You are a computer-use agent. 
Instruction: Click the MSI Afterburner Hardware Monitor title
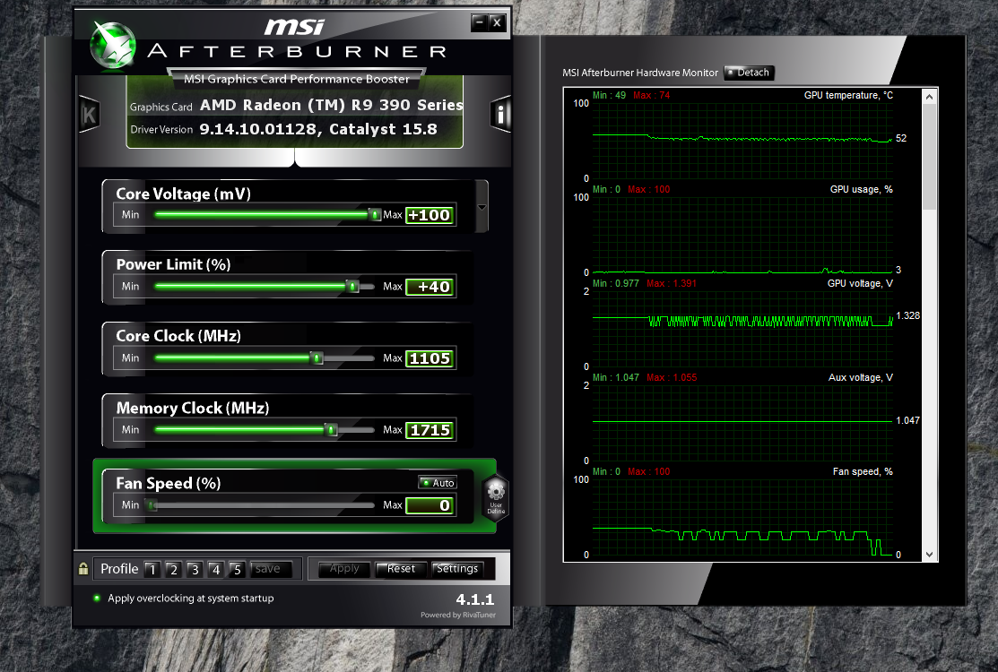[640, 73]
